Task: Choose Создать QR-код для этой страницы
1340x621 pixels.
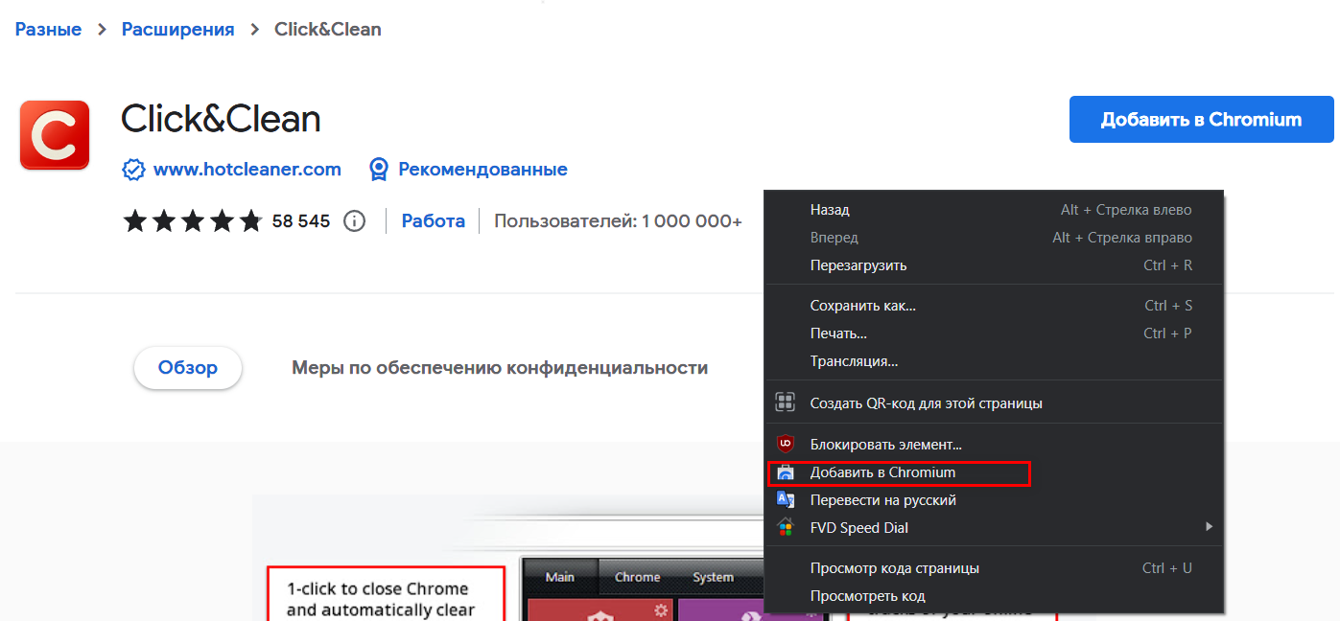Action: tap(994, 403)
